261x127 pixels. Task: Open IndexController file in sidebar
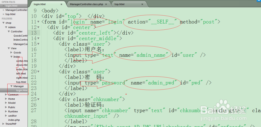coord(20,40)
